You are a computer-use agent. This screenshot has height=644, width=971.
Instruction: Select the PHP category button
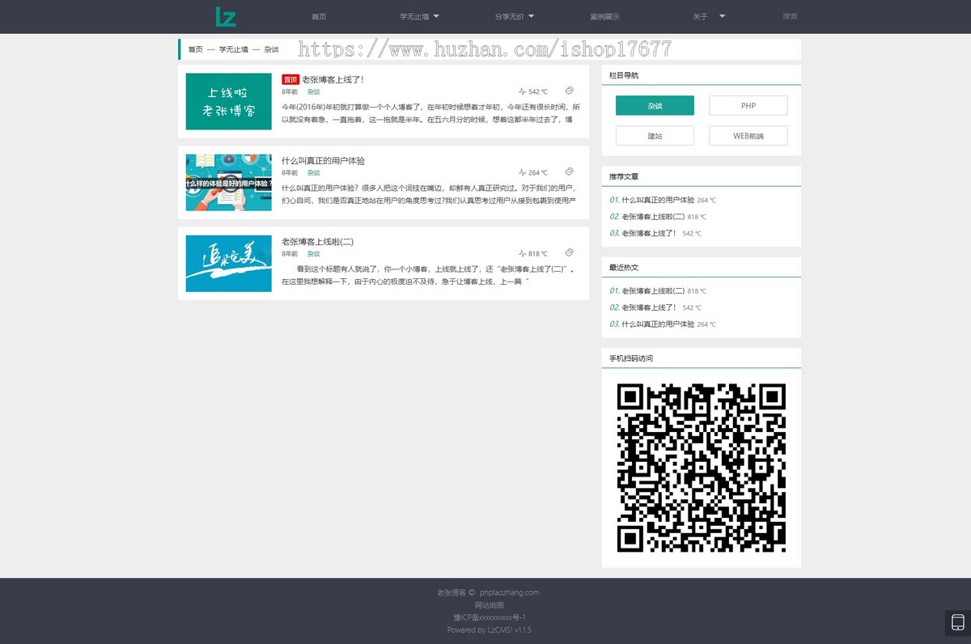[748, 106]
